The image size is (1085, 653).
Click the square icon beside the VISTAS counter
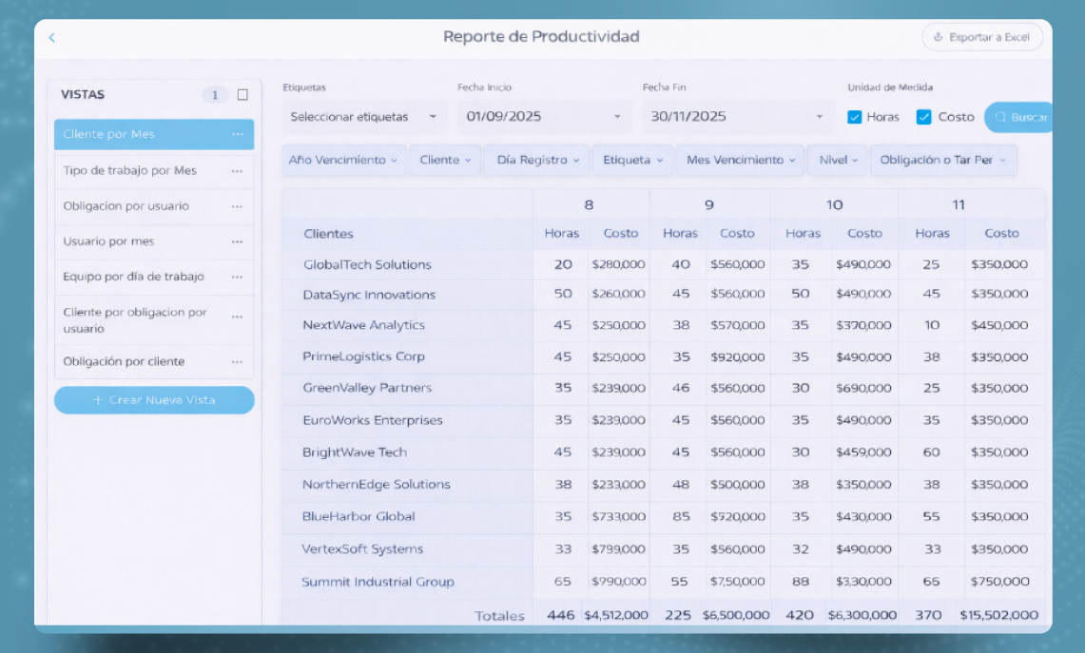(242, 95)
